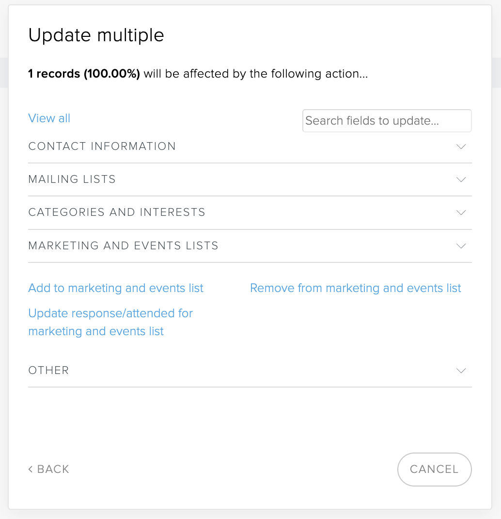Click the CANCEL button
501x519 pixels.
pyautogui.click(x=434, y=470)
